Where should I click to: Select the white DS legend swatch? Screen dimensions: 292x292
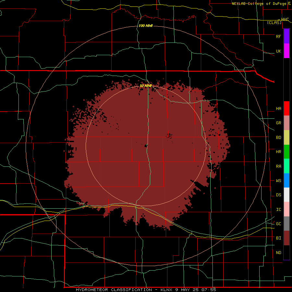point(286,195)
